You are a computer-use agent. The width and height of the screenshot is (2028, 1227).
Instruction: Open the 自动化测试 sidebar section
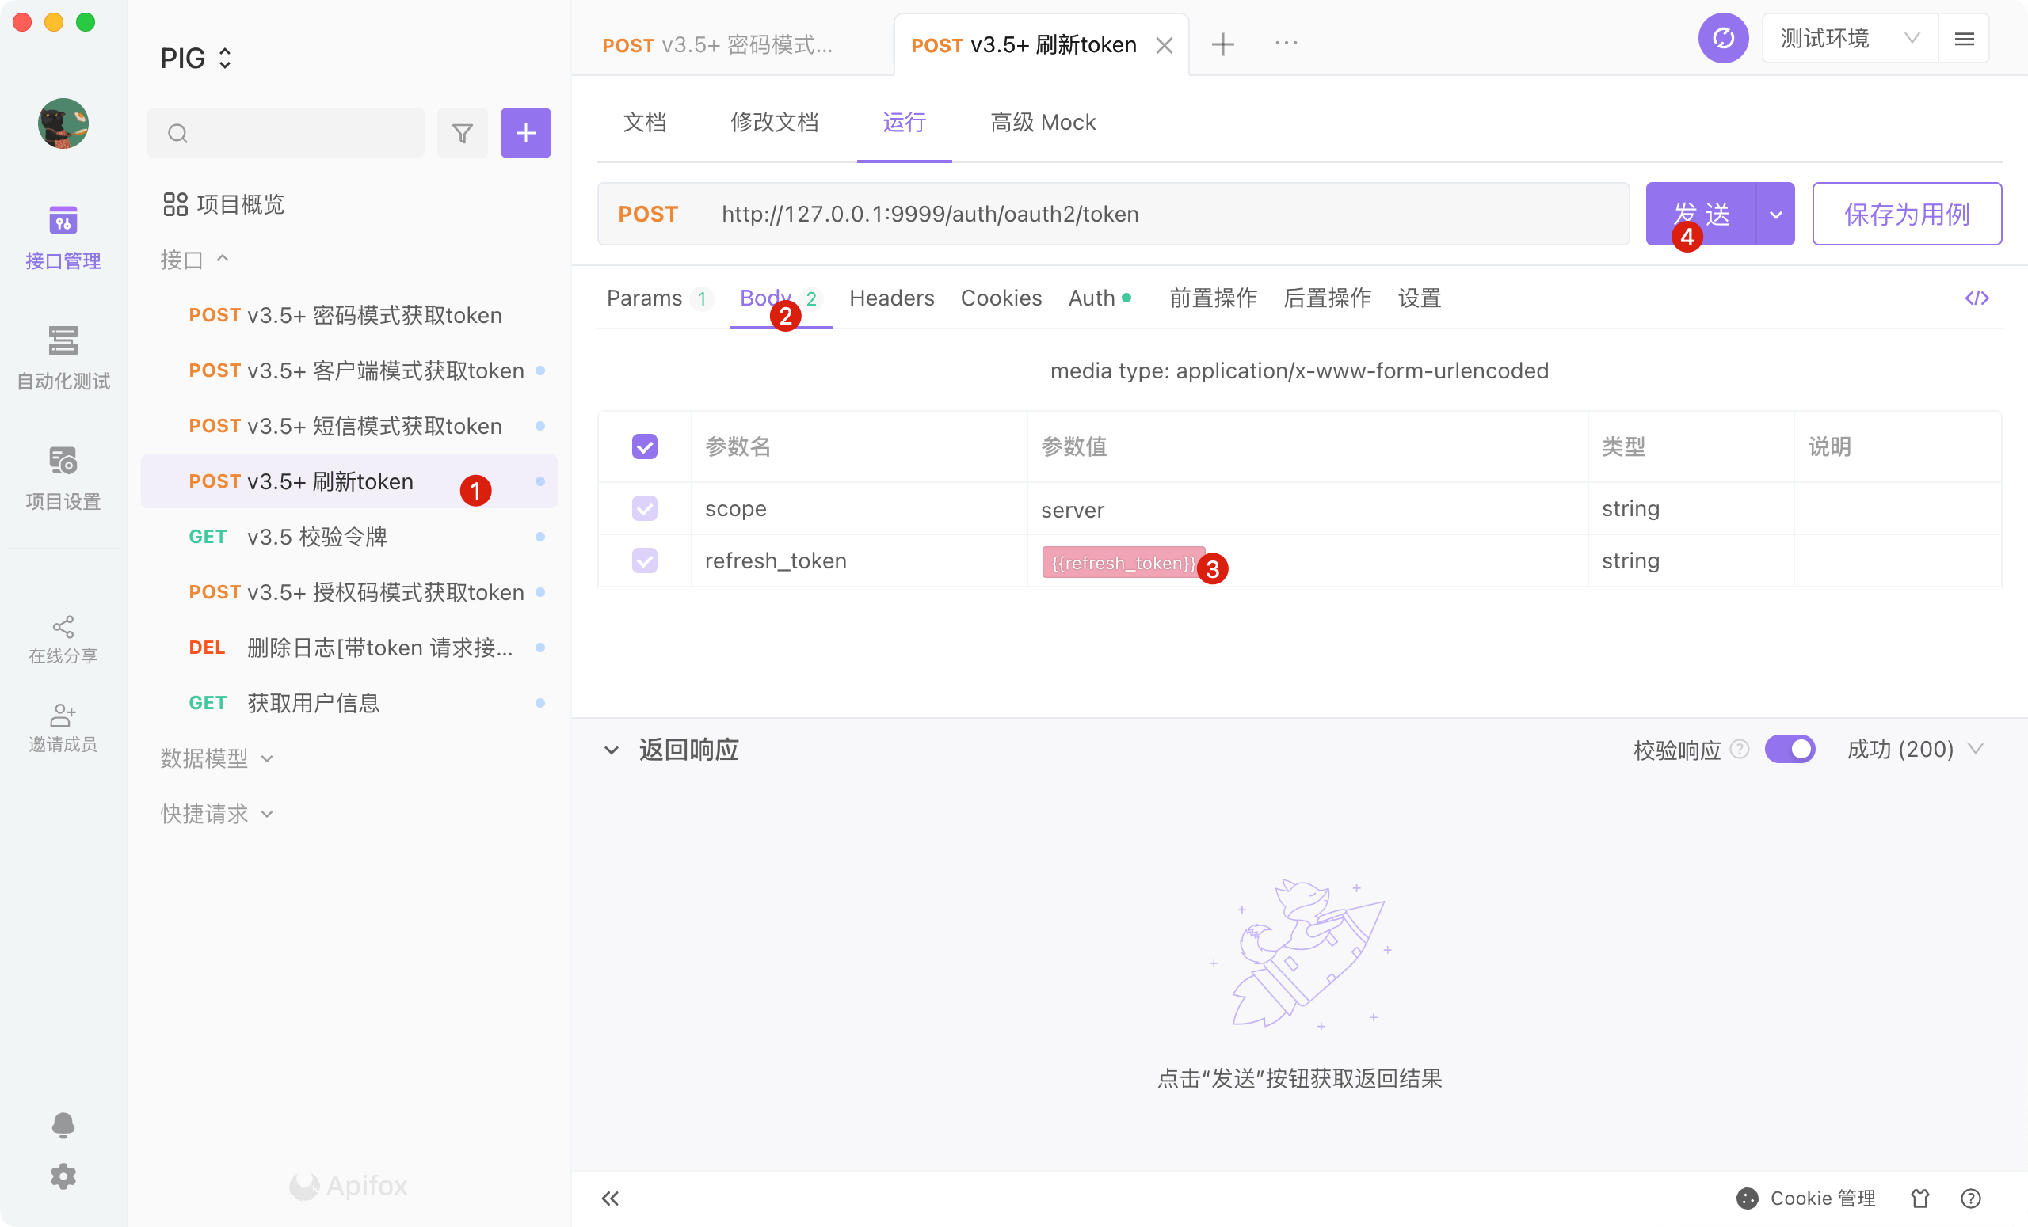[63, 356]
